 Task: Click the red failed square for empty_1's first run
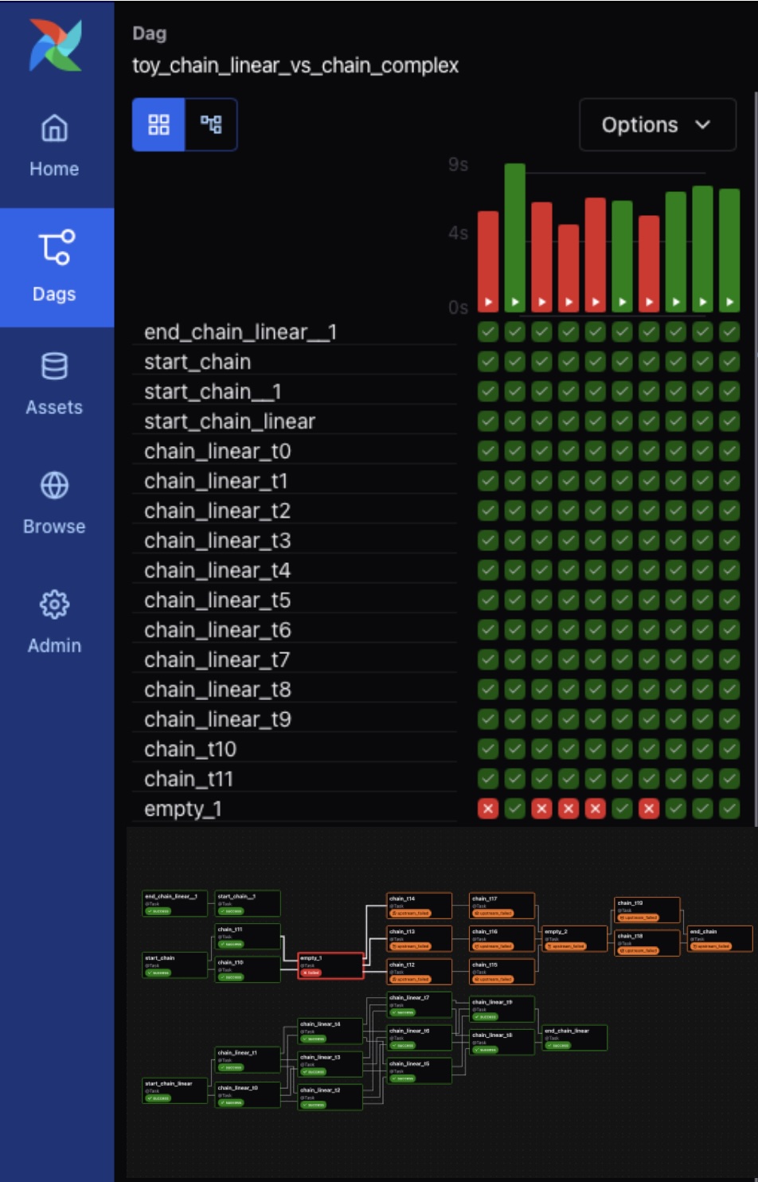coord(486,808)
